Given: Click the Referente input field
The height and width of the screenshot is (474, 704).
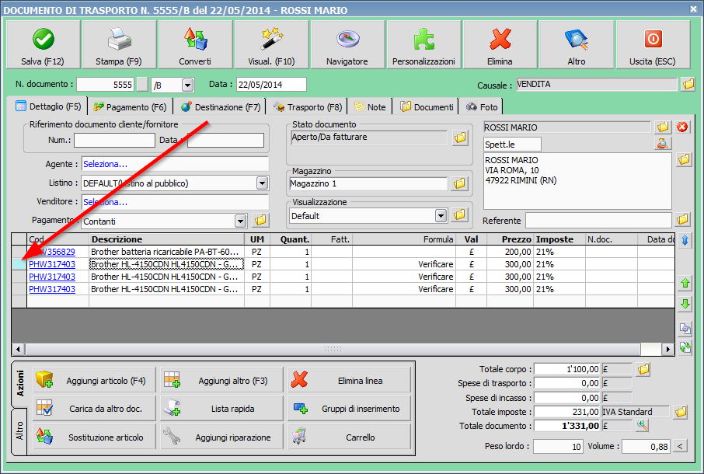Looking at the screenshot, I should [598, 221].
